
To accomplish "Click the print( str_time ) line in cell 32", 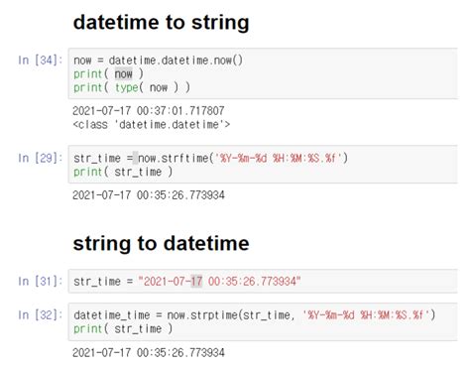I will (x=123, y=328).
